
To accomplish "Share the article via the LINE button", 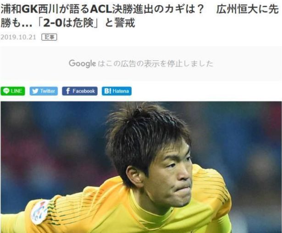I will (13, 91).
